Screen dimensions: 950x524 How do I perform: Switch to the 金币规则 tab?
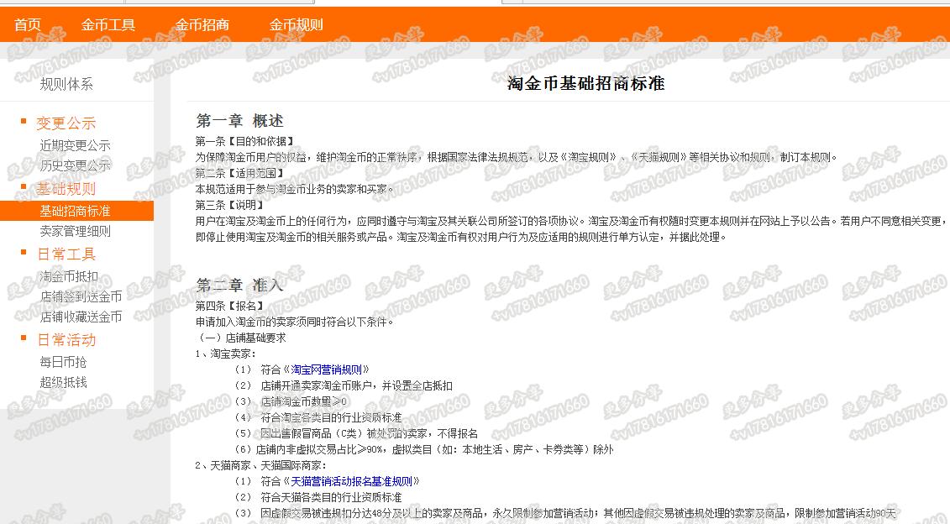(x=298, y=24)
